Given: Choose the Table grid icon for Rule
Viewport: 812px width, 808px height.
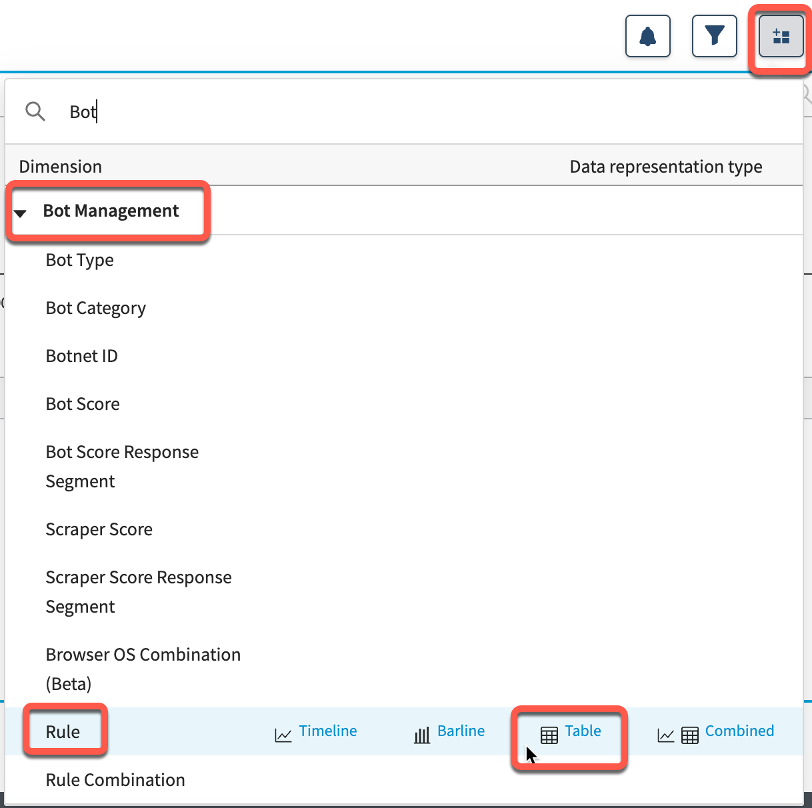Looking at the screenshot, I should pyautogui.click(x=549, y=735).
